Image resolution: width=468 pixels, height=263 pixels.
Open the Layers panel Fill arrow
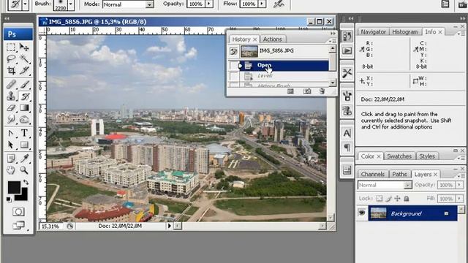pyautogui.click(x=459, y=198)
